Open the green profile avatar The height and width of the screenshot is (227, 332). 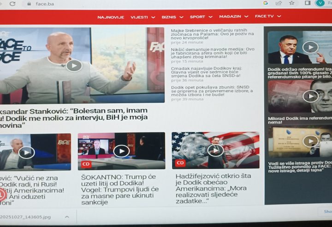click(320, 3)
